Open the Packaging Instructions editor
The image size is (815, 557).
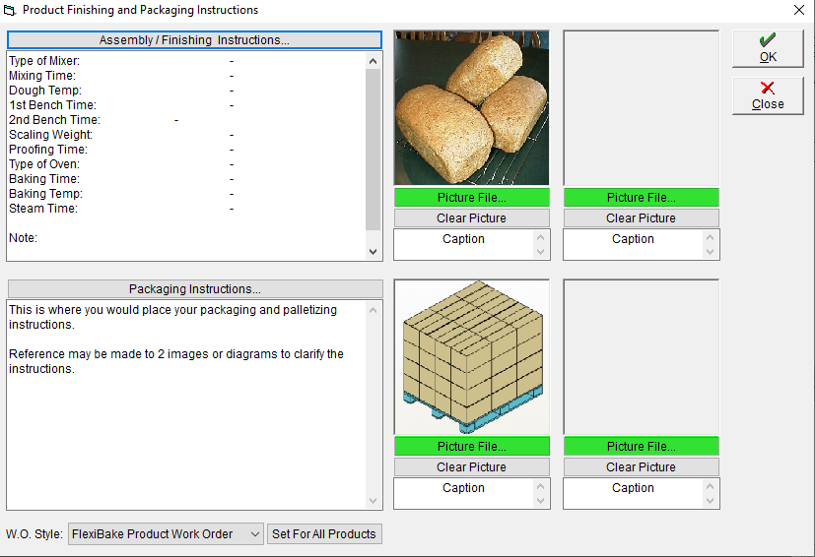(x=195, y=288)
